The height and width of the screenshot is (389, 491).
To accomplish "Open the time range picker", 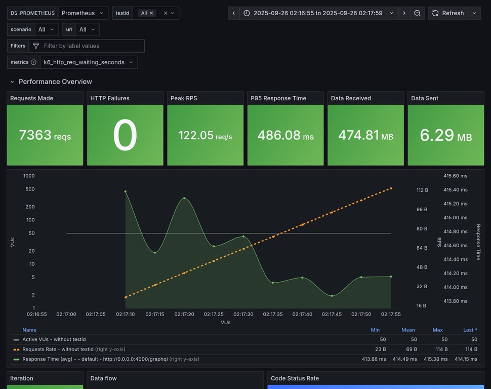I will [319, 13].
